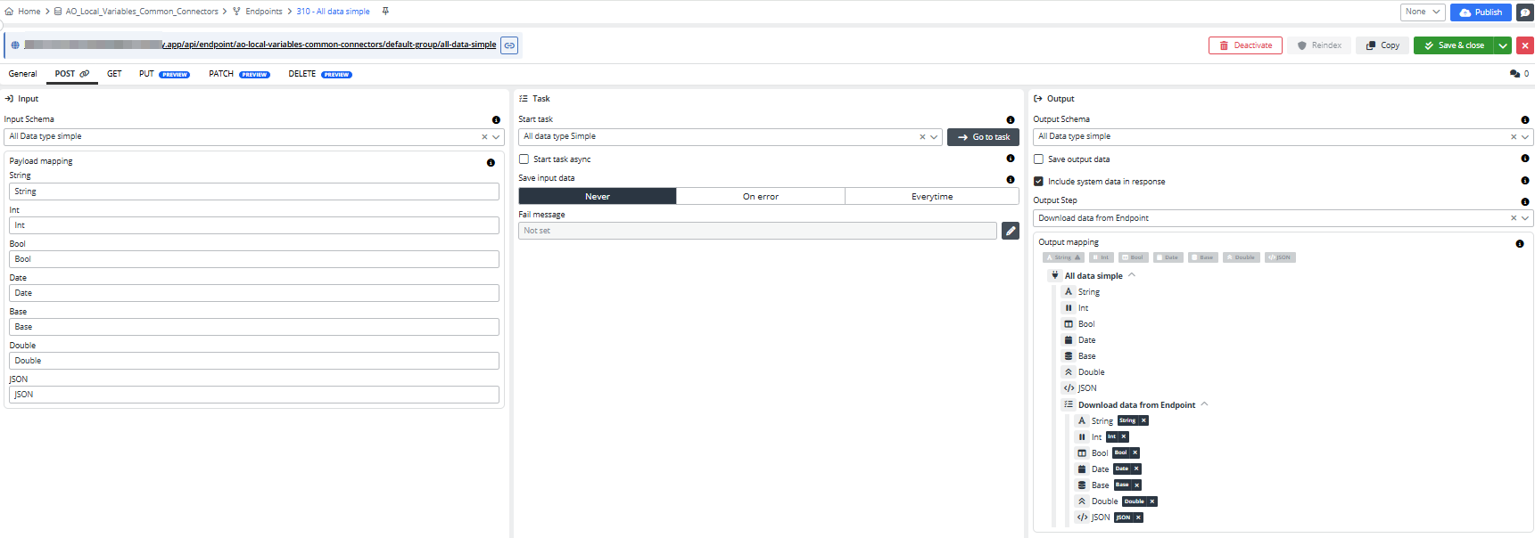Click the pencil icon beside Fail message
The width and height of the screenshot is (1535, 538).
click(1010, 231)
